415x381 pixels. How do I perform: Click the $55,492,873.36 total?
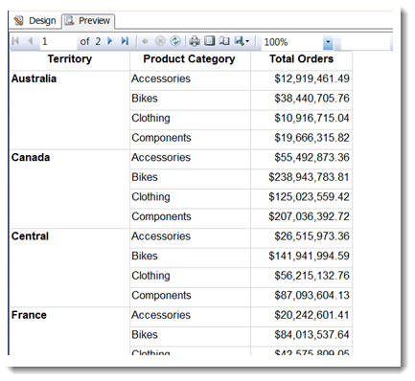tap(302, 158)
